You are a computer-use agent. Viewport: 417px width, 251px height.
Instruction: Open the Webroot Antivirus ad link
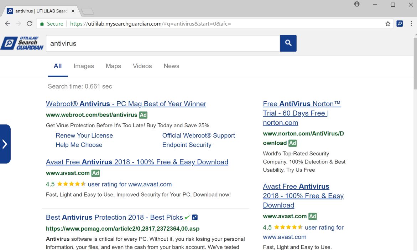[x=126, y=104]
